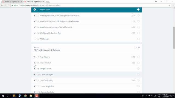
Task: Click play icon for First-Reverse
Action: click(x=35, y=57)
